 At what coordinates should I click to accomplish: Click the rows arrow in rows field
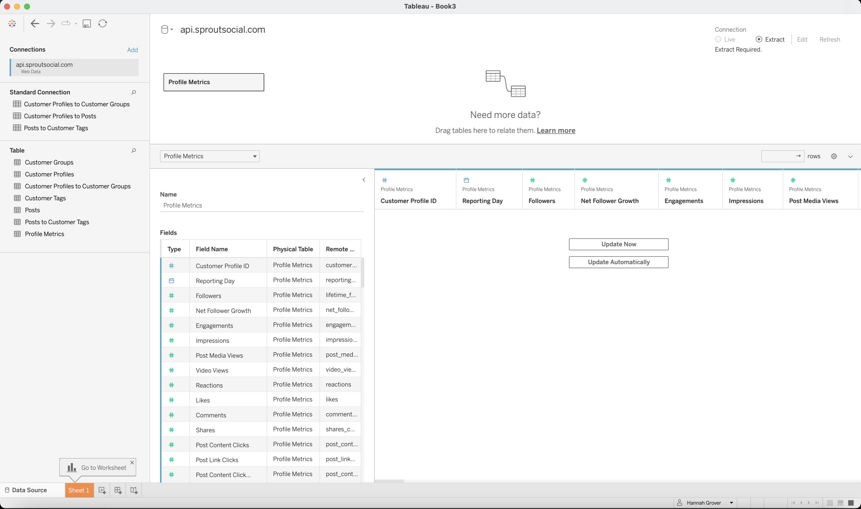tap(798, 156)
